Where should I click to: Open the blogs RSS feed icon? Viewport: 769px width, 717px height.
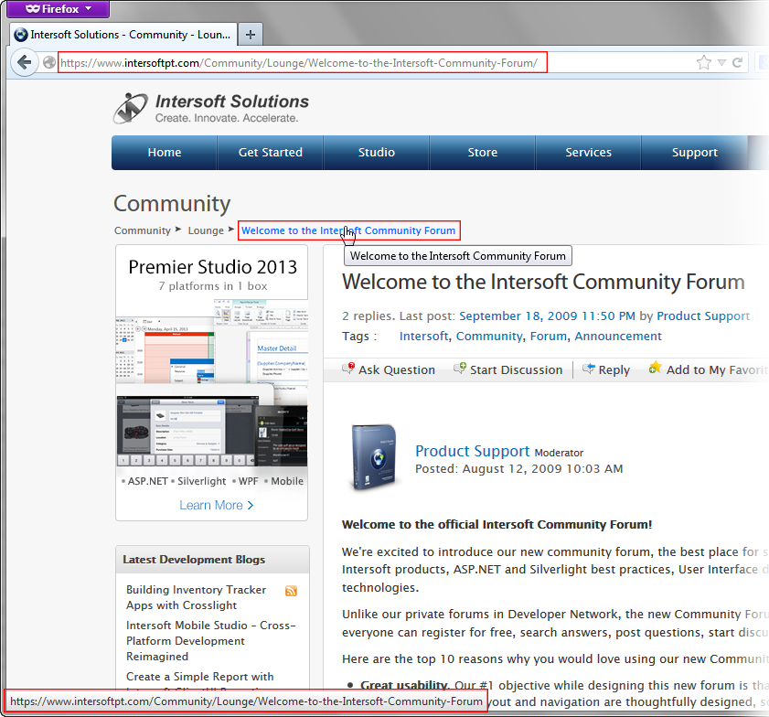coord(292,591)
